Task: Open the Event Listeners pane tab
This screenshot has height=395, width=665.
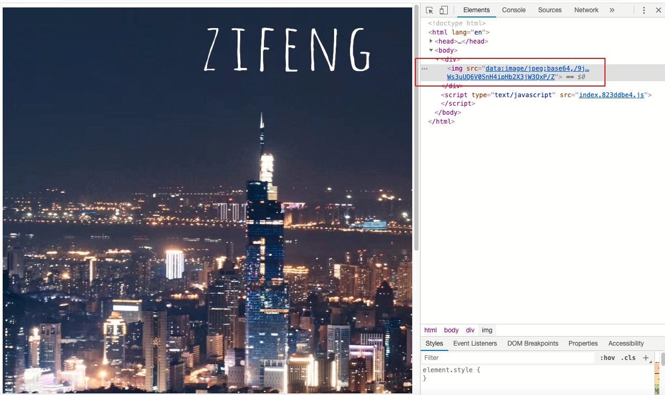Action: [x=475, y=344]
